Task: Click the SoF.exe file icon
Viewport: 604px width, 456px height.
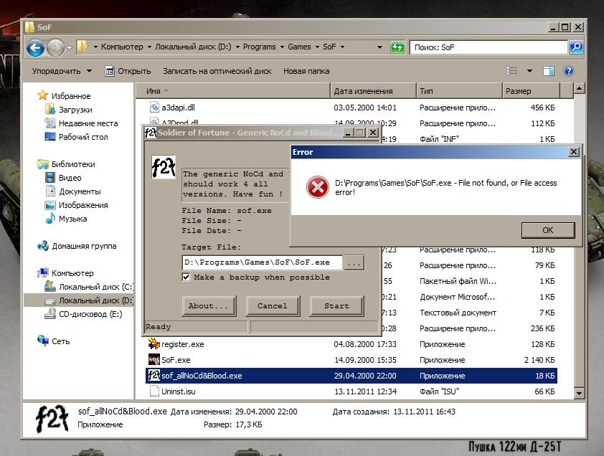Action: (x=154, y=360)
